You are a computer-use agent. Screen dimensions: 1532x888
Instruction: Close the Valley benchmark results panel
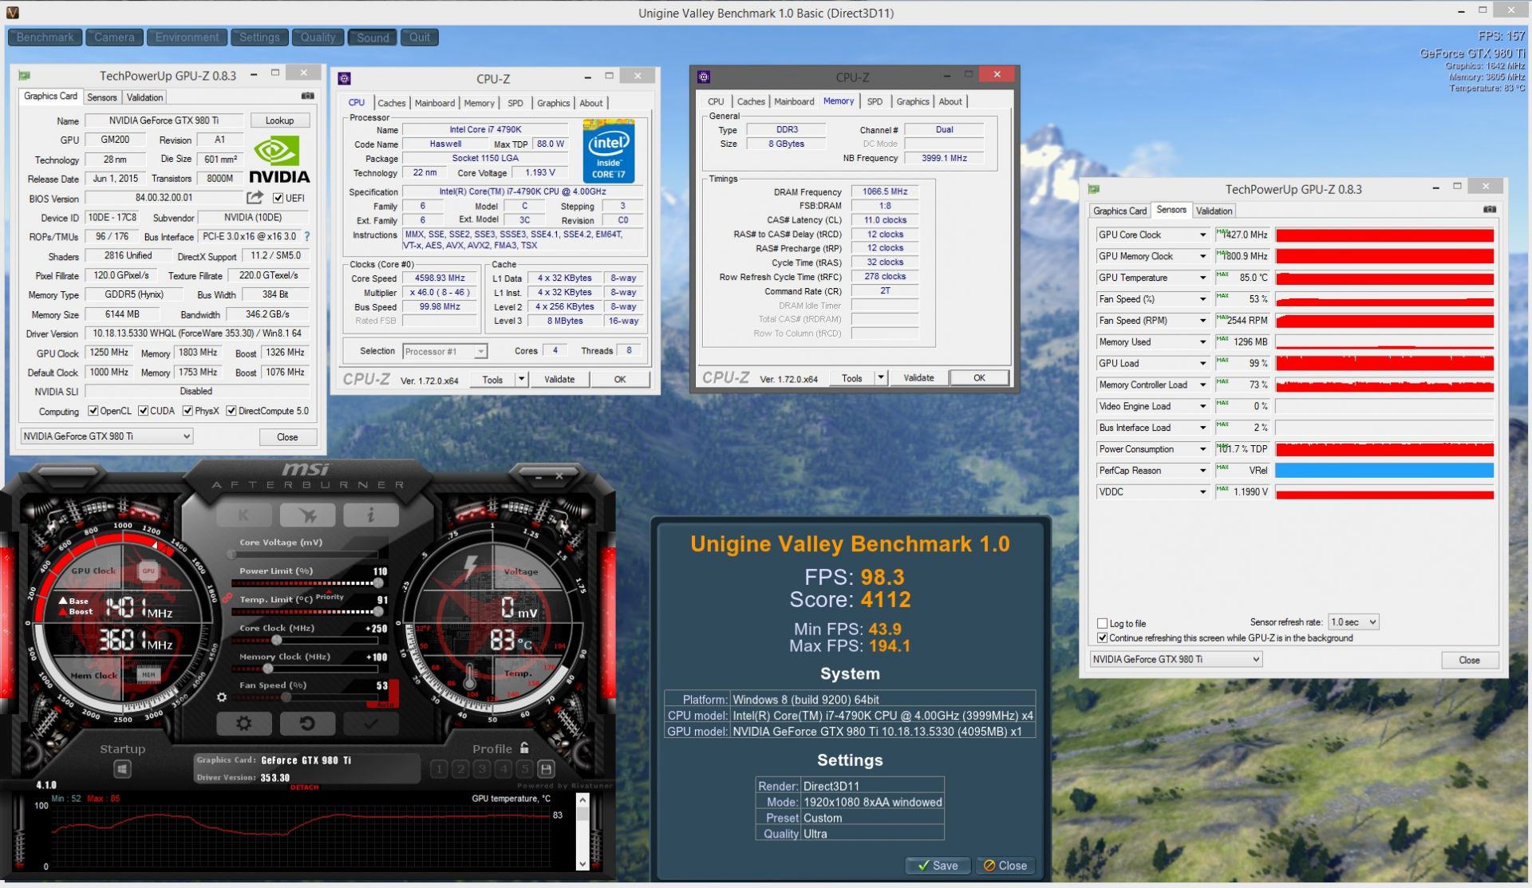[1005, 866]
